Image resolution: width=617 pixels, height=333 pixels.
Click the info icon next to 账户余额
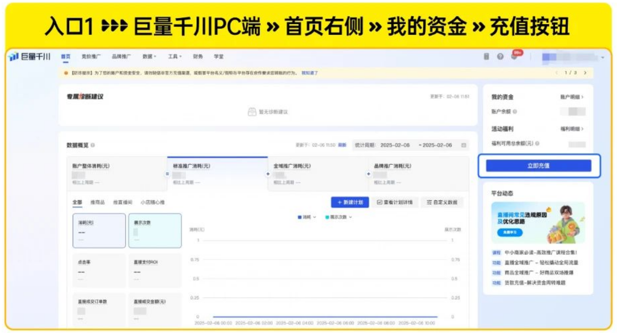tap(515, 111)
